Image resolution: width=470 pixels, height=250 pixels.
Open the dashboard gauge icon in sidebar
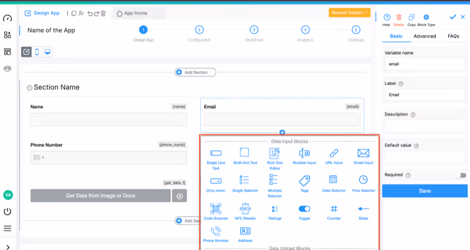point(8,19)
